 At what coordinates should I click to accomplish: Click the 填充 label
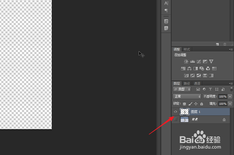click(213, 104)
